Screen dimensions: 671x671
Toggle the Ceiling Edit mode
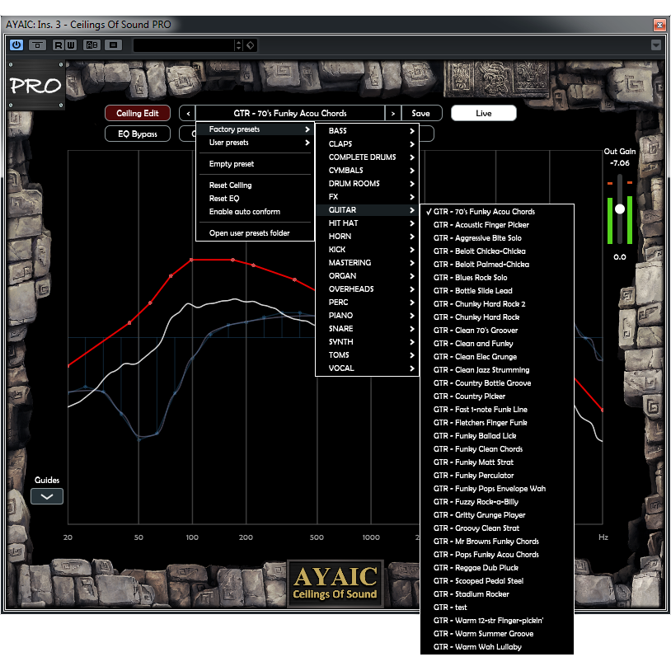pos(138,114)
